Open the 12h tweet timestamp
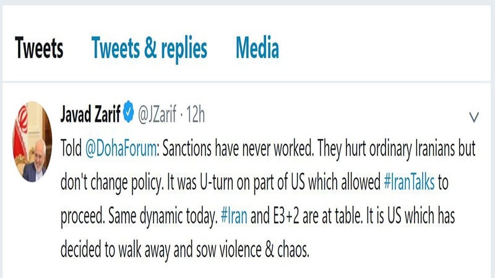This screenshot has width=495, height=278. pyautogui.click(x=196, y=114)
